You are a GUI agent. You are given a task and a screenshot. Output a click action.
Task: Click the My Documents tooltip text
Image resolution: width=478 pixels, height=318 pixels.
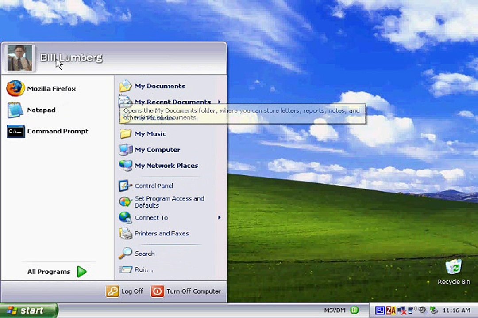(243, 114)
